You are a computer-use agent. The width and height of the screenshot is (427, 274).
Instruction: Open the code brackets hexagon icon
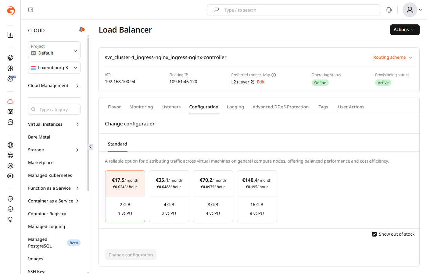pos(10,166)
